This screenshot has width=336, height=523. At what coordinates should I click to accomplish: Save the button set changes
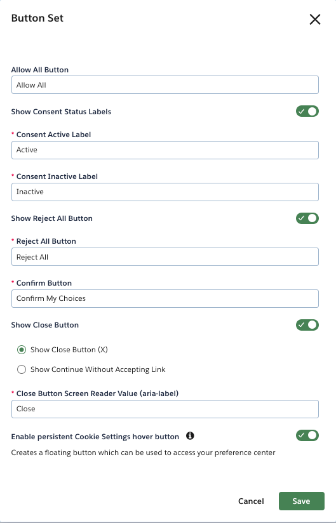(x=301, y=501)
